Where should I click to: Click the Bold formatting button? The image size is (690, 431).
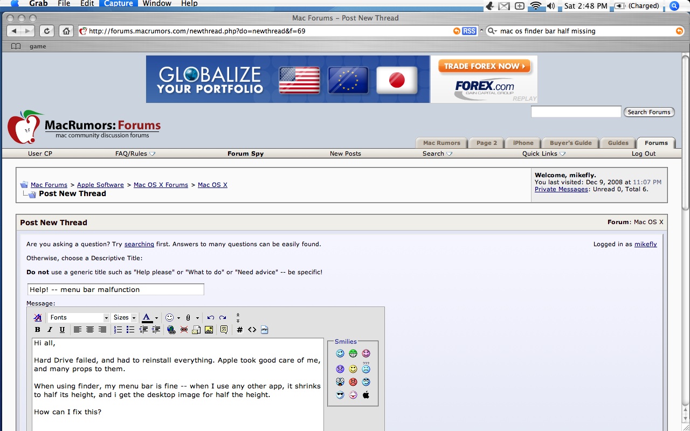point(38,330)
